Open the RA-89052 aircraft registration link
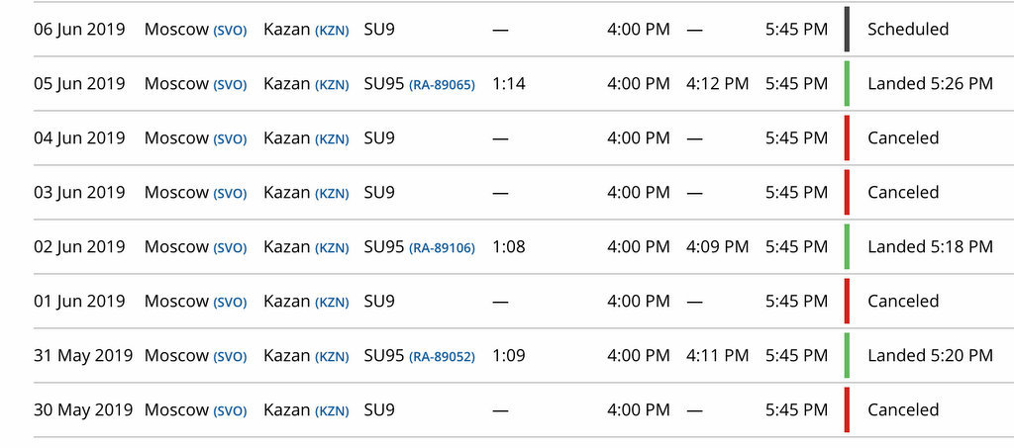This screenshot has width=1014, height=448. (442, 357)
